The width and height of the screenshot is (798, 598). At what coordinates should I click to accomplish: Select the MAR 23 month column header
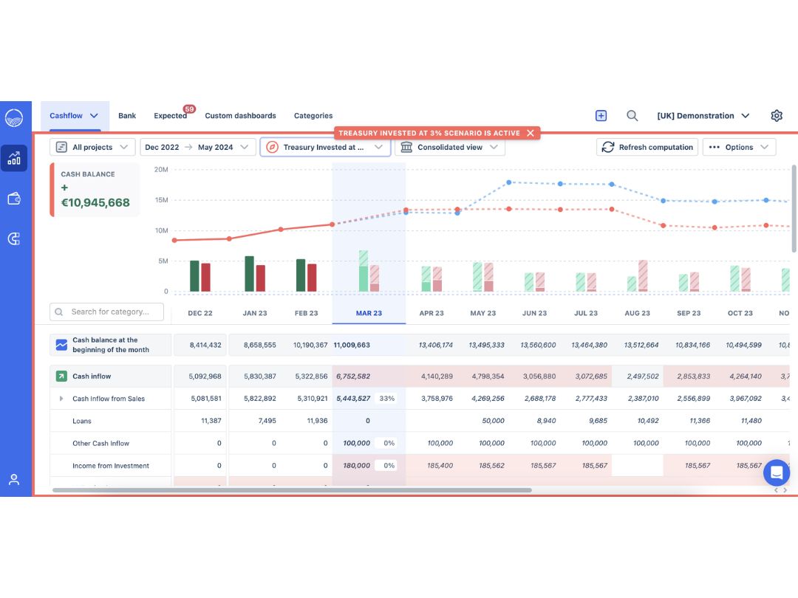click(369, 313)
